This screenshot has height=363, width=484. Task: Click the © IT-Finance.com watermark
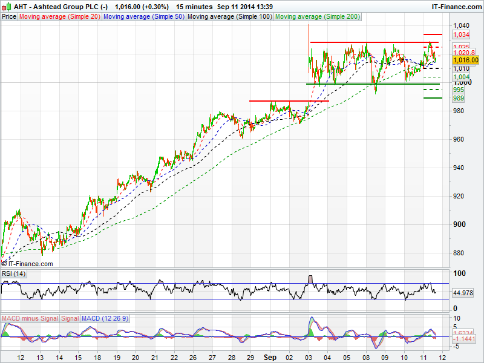(x=27, y=264)
